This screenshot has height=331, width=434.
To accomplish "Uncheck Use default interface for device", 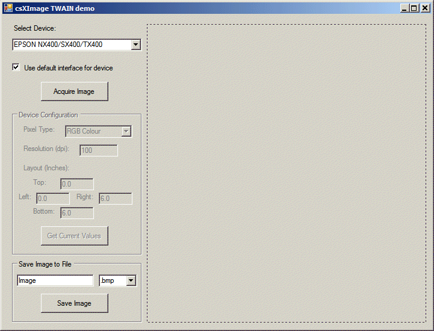I will 16,67.
